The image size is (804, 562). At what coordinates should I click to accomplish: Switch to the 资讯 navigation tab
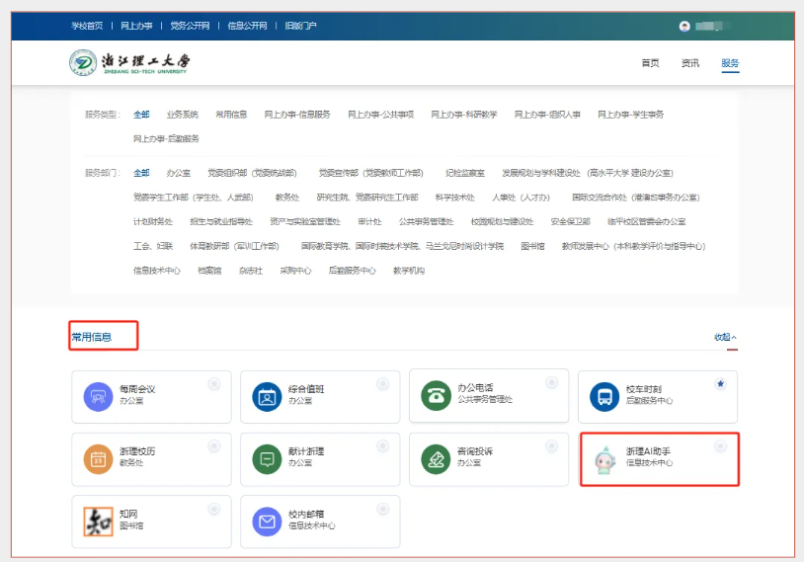pyautogui.click(x=689, y=63)
